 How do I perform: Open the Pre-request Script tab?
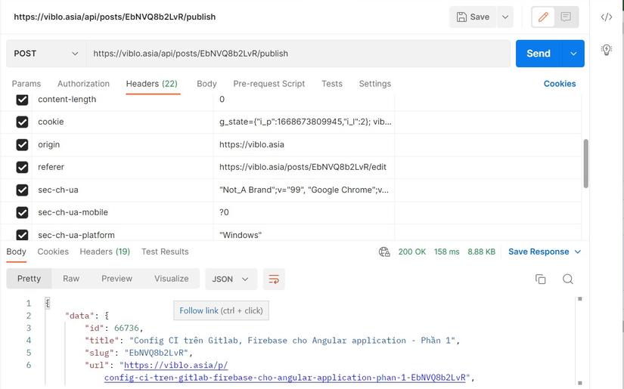click(269, 84)
